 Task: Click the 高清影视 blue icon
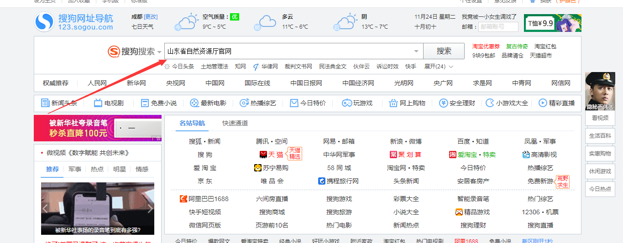526,155
